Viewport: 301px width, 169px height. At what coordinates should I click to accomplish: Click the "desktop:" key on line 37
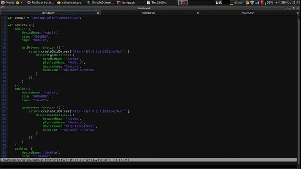click(22, 148)
